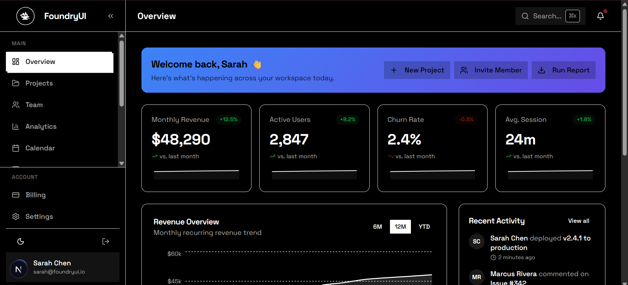Click the MR avatar in activity
The image size is (628, 285).
click(x=477, y=277)
